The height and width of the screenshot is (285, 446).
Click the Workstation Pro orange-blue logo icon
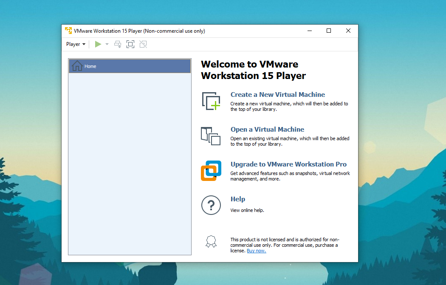(211, 171)
